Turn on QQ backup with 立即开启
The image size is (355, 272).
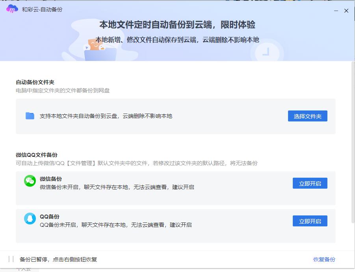click(x=310, y=221)
